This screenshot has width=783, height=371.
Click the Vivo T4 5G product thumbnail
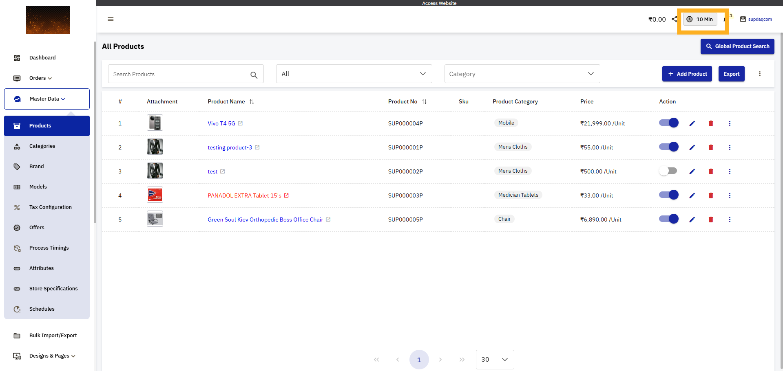pos(155,123)
